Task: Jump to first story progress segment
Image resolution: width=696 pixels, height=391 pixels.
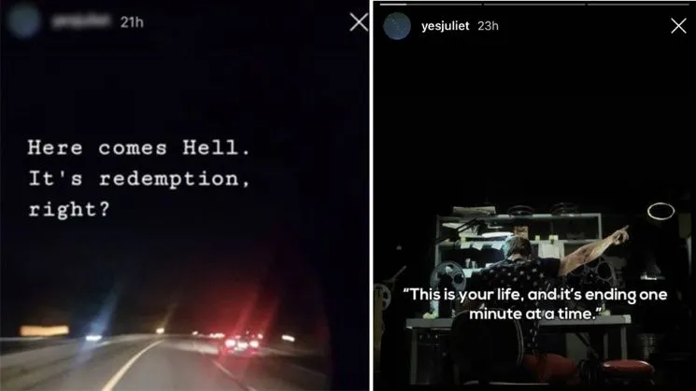Action: [431, 4]
